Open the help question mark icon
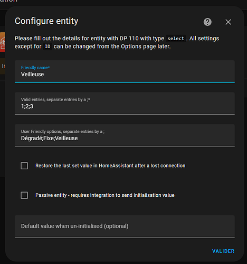This screenshot has height=264, width=247. tap(207, 22)
